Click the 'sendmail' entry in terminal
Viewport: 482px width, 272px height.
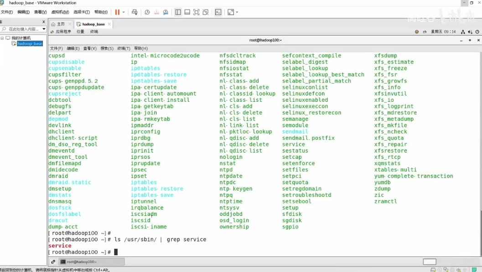[295, 132]
